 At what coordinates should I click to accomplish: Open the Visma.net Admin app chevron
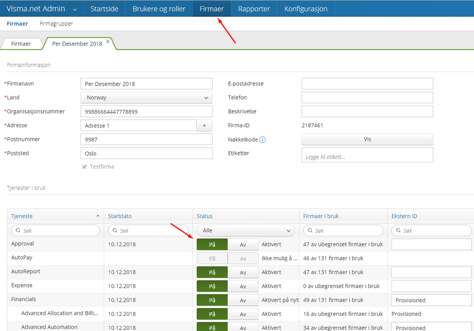point(75,9)
